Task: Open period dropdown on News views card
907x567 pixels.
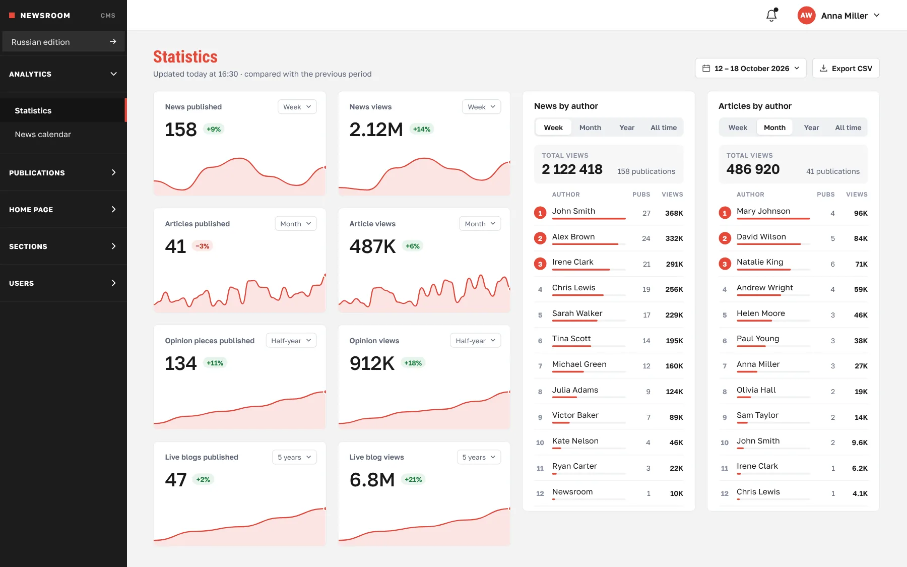Action: click(482, 107)
